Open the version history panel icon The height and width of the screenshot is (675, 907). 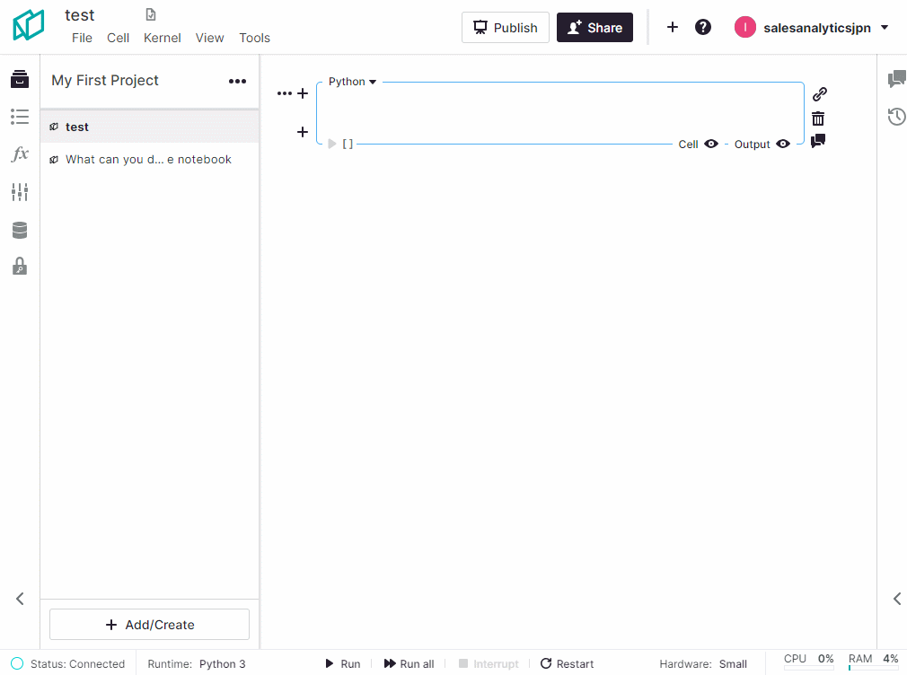(x=896, y=117)
